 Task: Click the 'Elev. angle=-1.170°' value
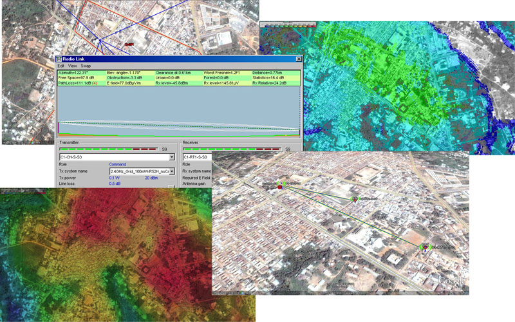click(x=124, y=73)
